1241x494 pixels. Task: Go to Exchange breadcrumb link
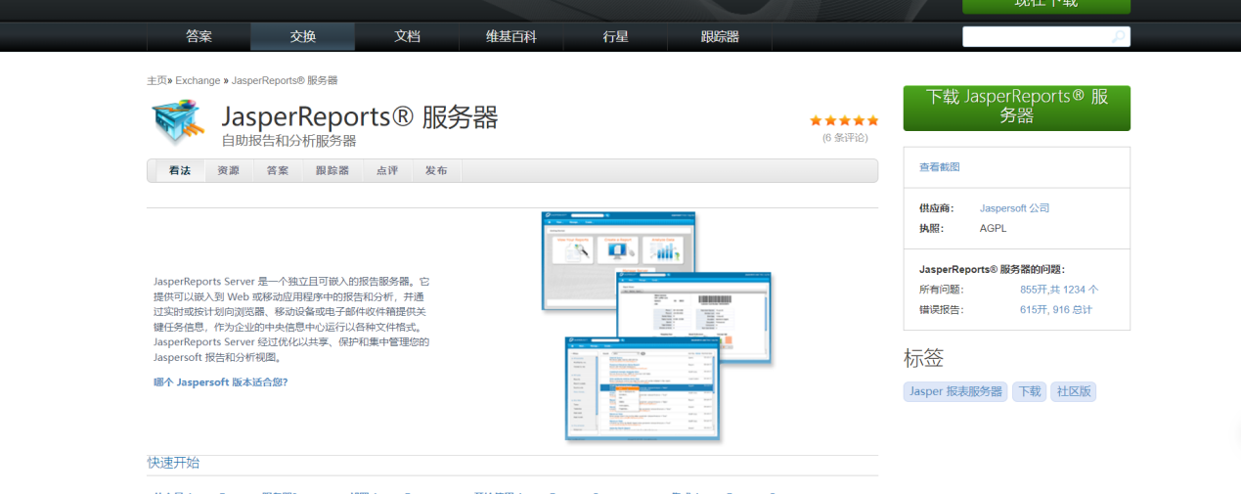click(198, 80)
